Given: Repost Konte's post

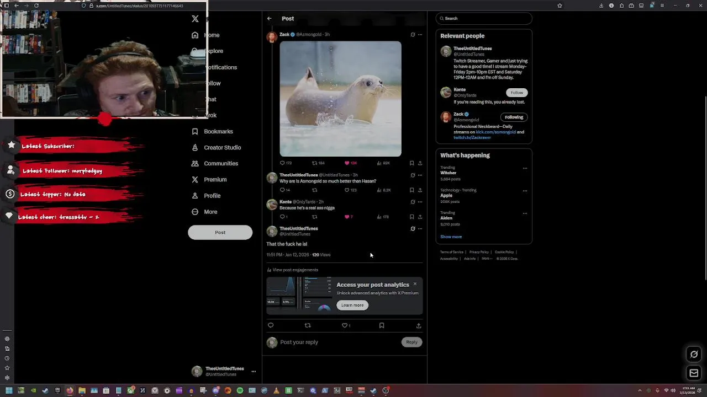Looking at the screenshot, I should [x=315, y=217].
